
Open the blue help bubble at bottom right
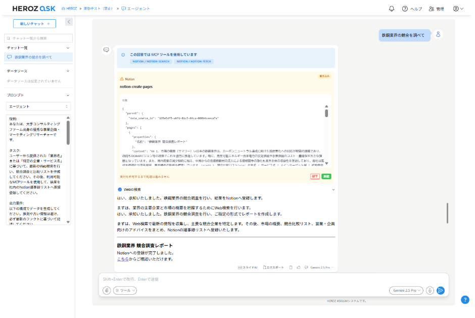[465, 300]
